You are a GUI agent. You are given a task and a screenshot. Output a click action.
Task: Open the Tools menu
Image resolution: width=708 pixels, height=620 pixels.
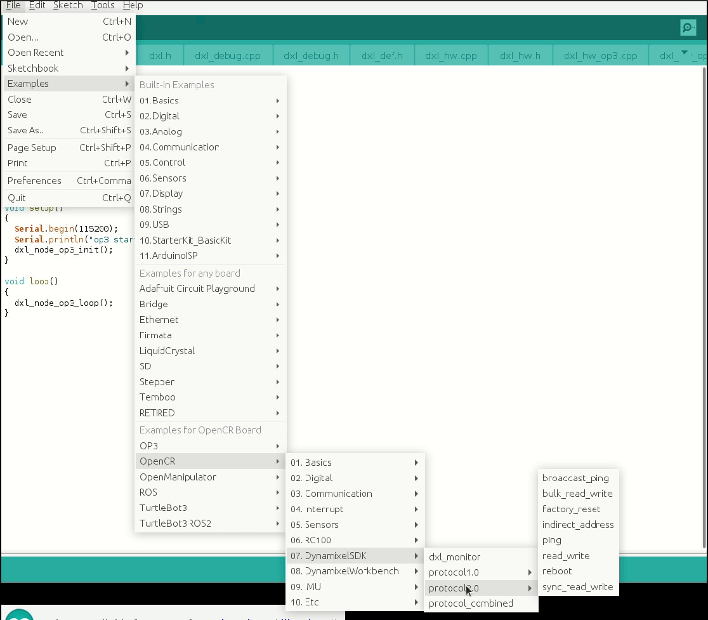click(103, 5)
